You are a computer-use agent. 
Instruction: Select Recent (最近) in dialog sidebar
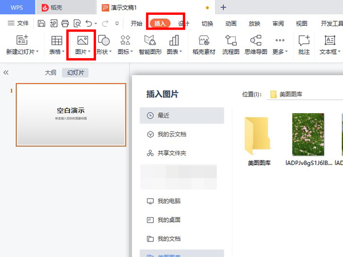coord(182,115)
